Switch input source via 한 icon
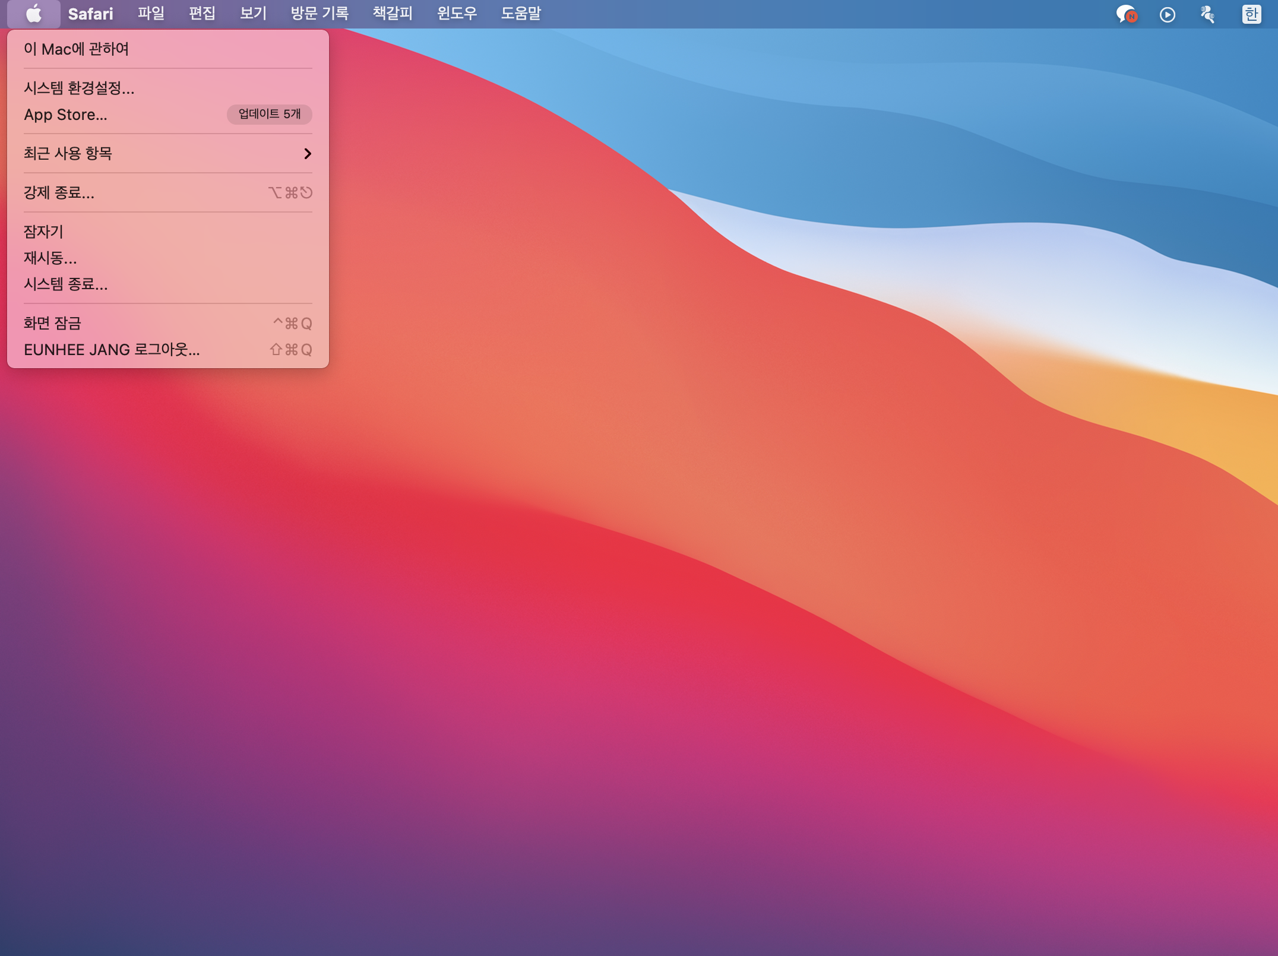 point(1251,14)
